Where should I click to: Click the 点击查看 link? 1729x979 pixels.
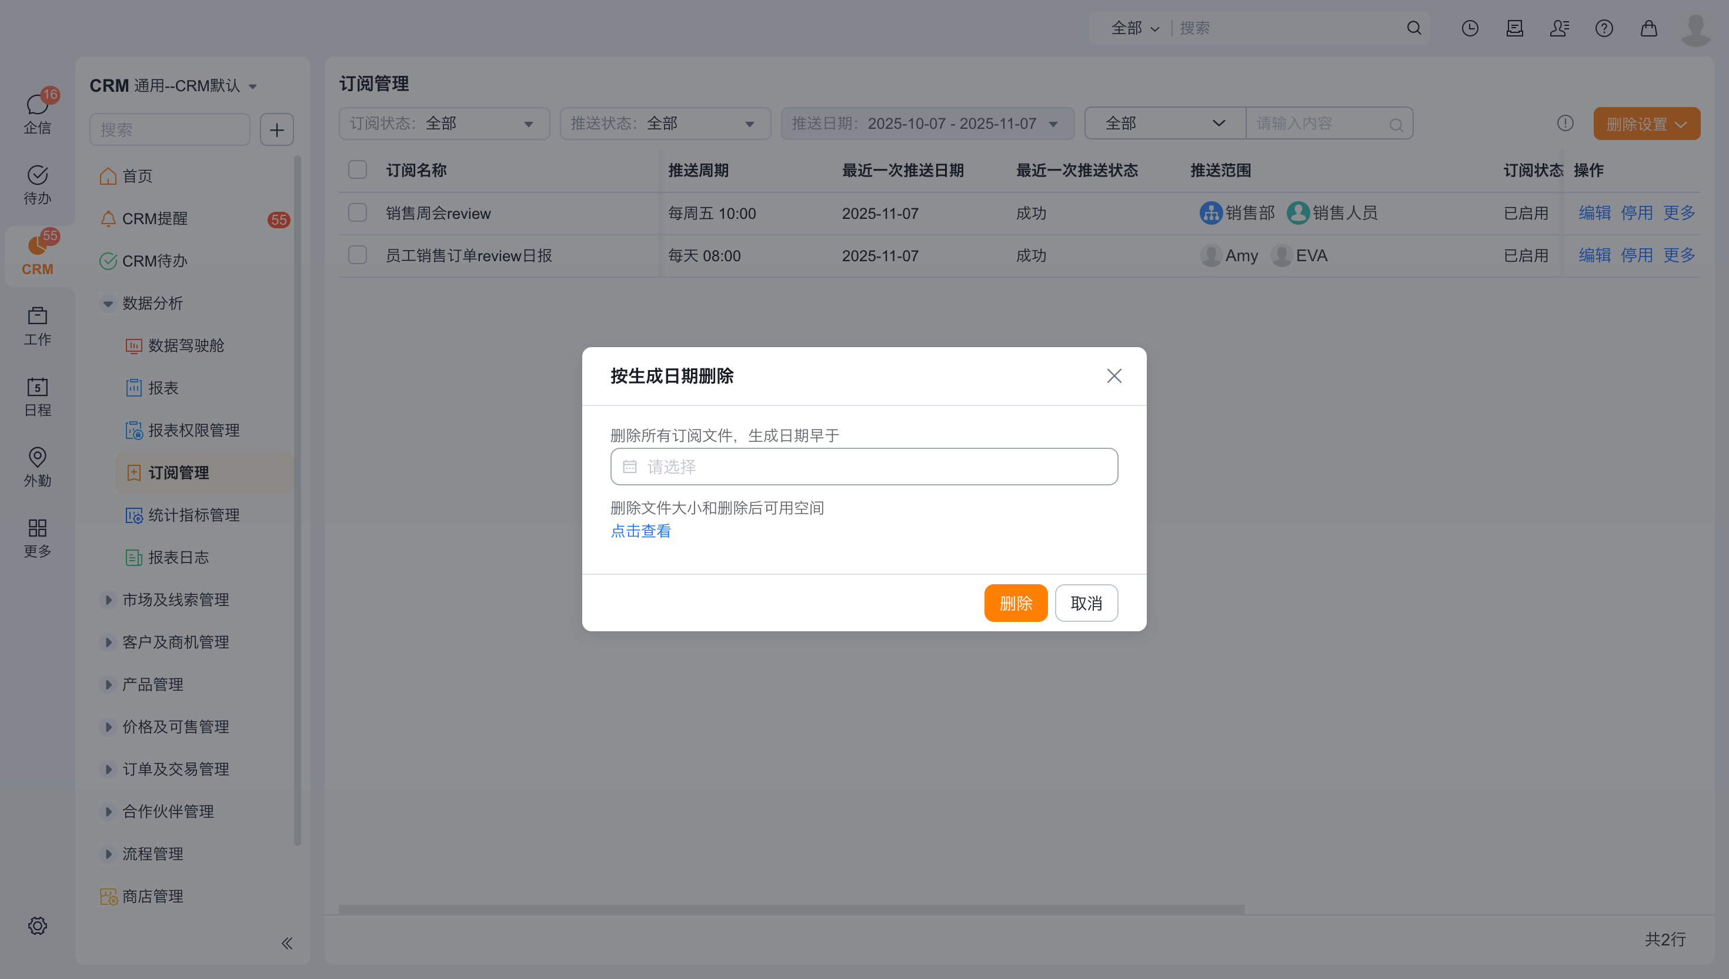click(640, 531)
